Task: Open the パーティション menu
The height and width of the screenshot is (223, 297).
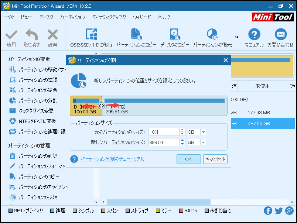Action: click(x=72, y=17)
